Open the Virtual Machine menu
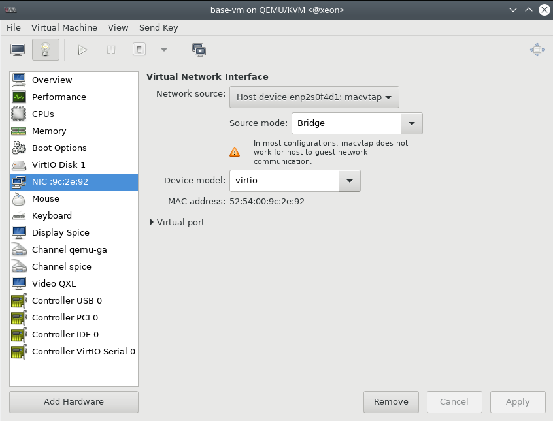 point(64,27)
